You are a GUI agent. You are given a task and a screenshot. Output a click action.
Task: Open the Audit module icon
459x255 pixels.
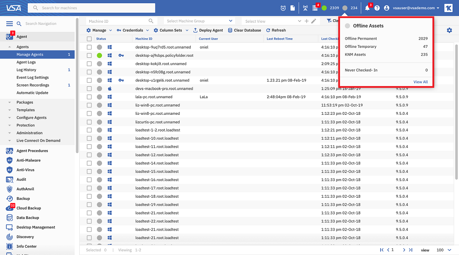[10, 180]
